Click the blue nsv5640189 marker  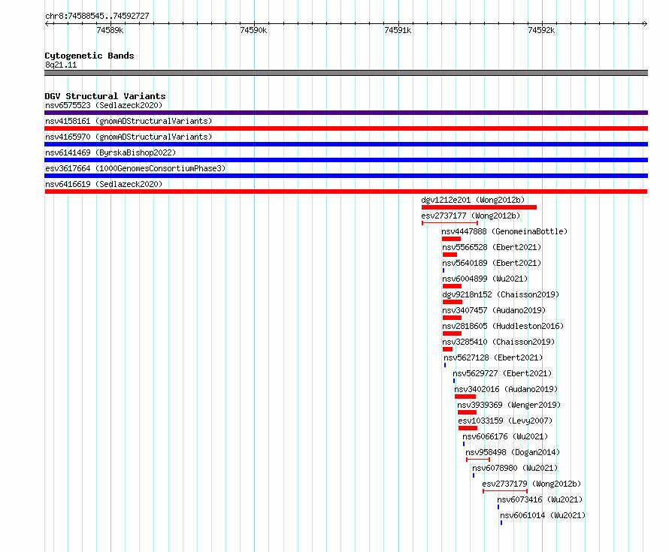click(x=443, y=270)
